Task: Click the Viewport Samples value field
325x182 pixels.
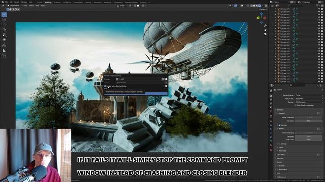Action: (x=309, y=121)
